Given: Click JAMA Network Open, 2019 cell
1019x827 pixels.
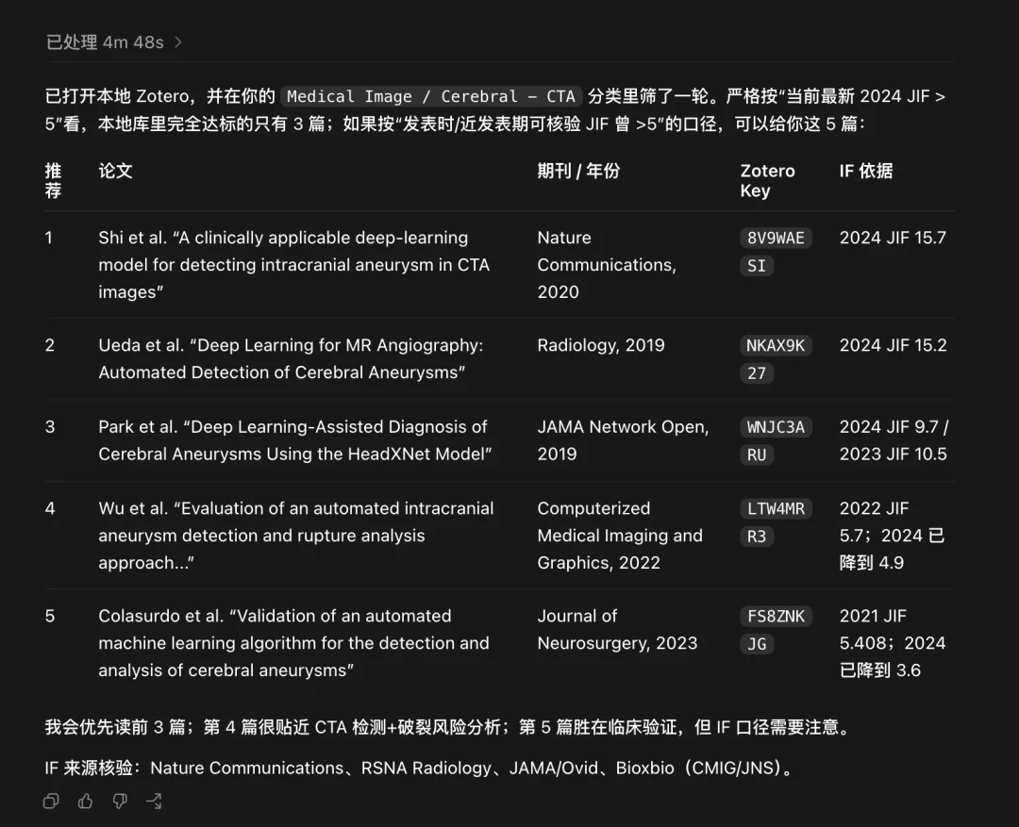Looking at the screenshot, I should pyautogui.click(x=623, y=440).
